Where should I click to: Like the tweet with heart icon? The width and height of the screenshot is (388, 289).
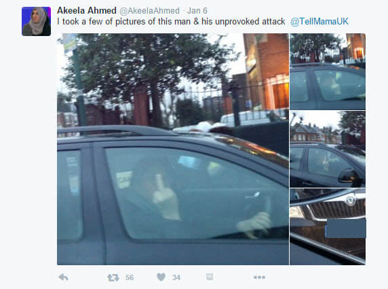(161, 277)
